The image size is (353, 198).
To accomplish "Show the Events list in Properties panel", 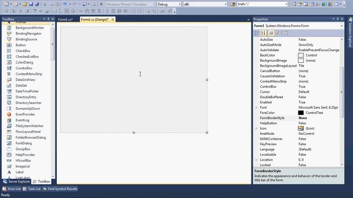I will click(x=278, y=33).
